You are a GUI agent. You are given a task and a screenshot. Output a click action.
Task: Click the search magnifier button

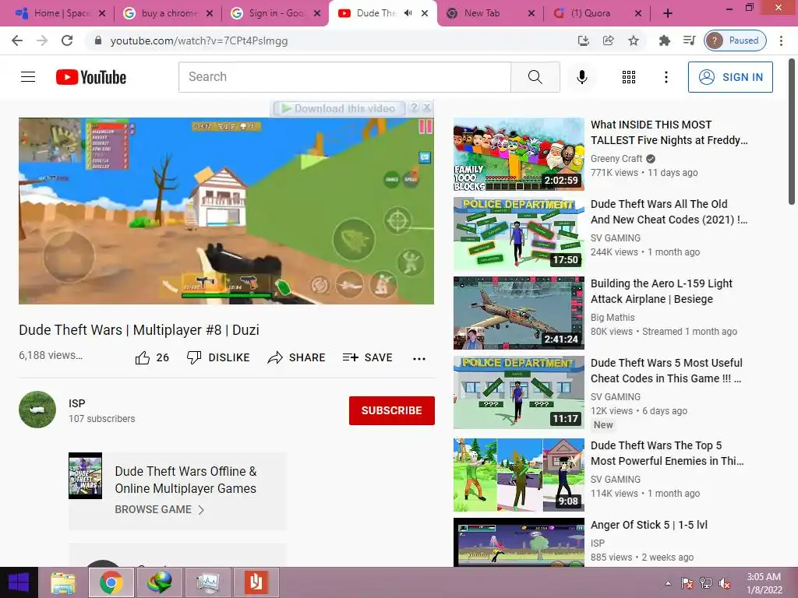tap(535, 77)
